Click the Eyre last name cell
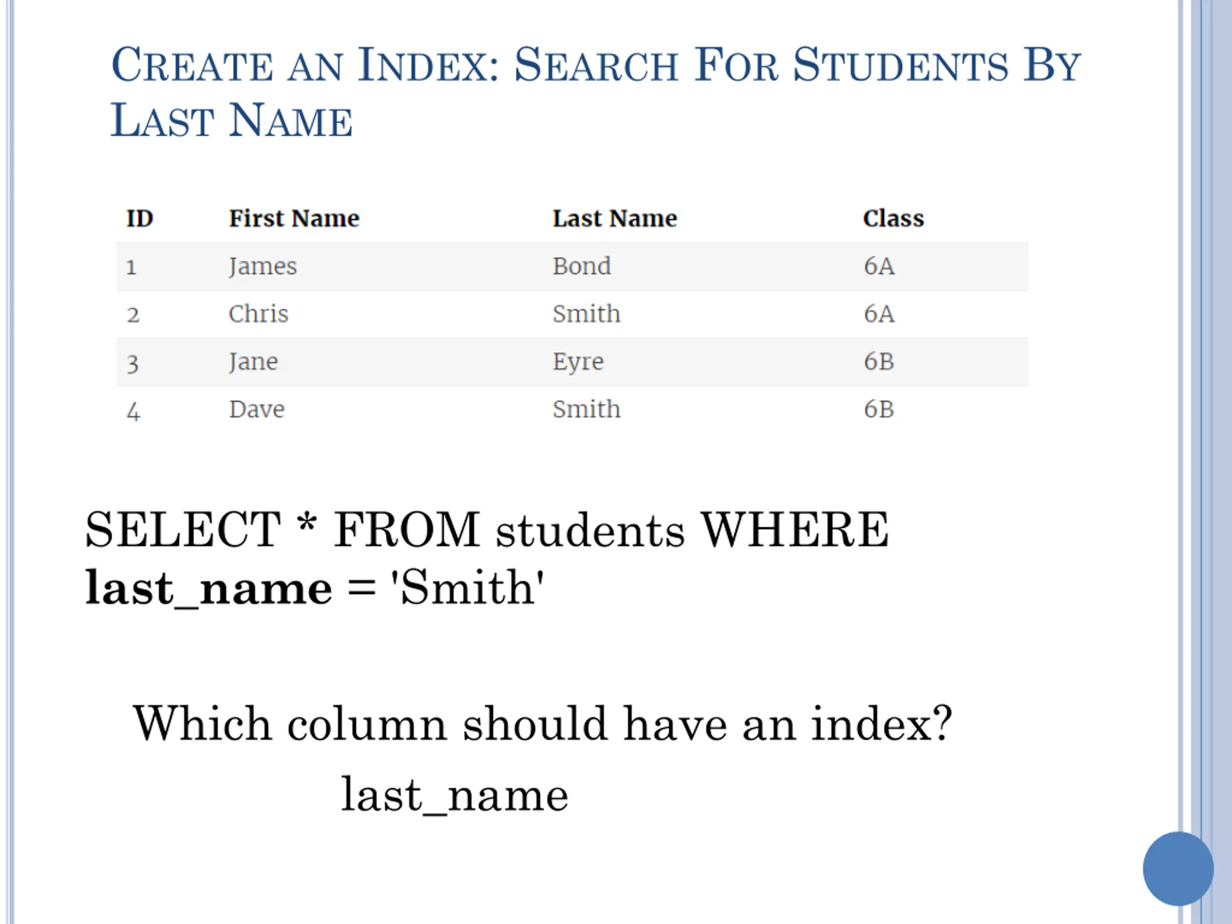This screenshot has width=1232, height=924. pyautogui.click(x=578, y=362)
